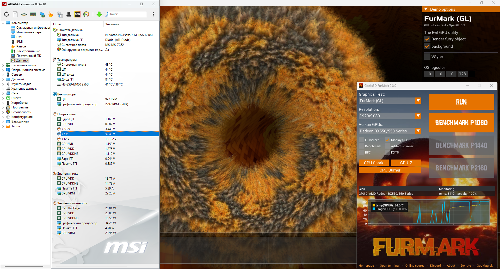Viewport: 500px width, 269px height.
Task: Click the Разгон flame icon in tree
Action: 13,46
